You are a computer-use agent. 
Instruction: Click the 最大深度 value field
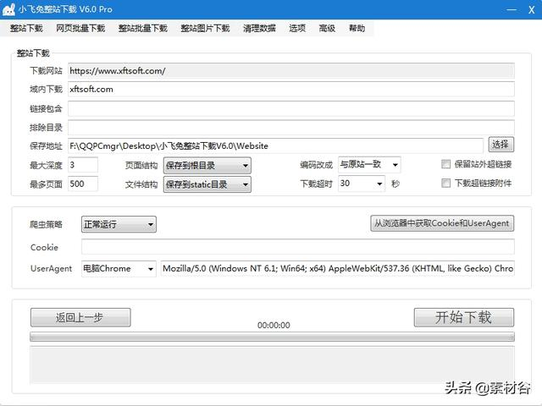coord(83,165)
